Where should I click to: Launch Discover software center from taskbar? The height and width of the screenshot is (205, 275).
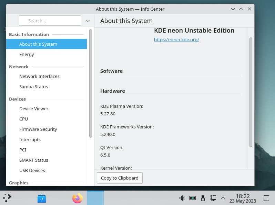click(x=42, y=198)
